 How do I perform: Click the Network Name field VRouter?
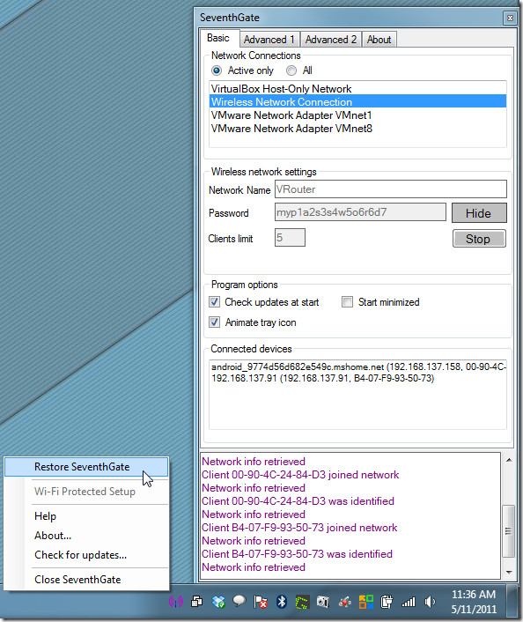391,189
